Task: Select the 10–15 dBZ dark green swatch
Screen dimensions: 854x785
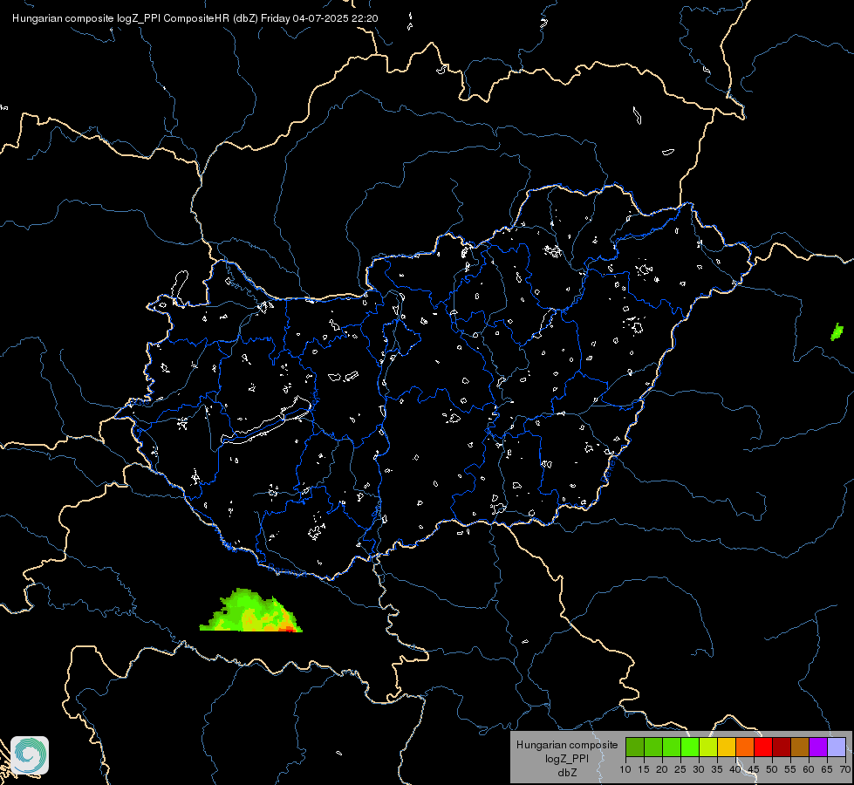Action: pyautogui.click(x=635, y=747)
